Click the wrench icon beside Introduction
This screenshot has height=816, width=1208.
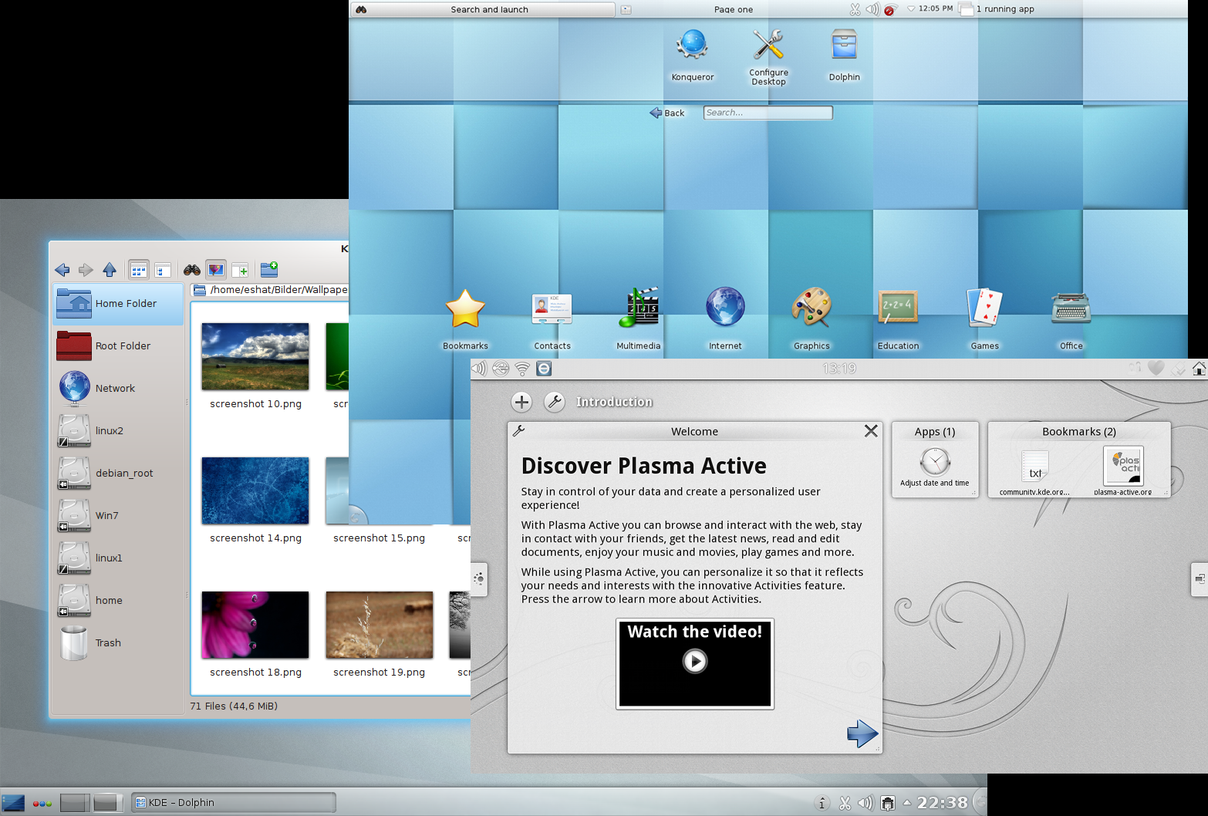coord(554,402)
